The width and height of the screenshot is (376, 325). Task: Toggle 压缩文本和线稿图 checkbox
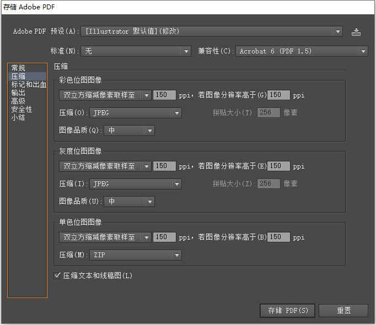[x=57, y=275]
